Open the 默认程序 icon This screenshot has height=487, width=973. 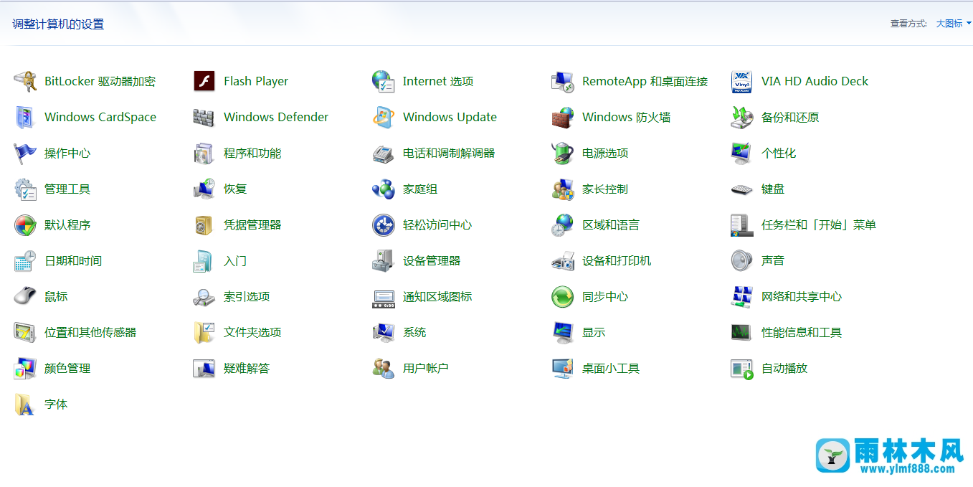point(25,225)
